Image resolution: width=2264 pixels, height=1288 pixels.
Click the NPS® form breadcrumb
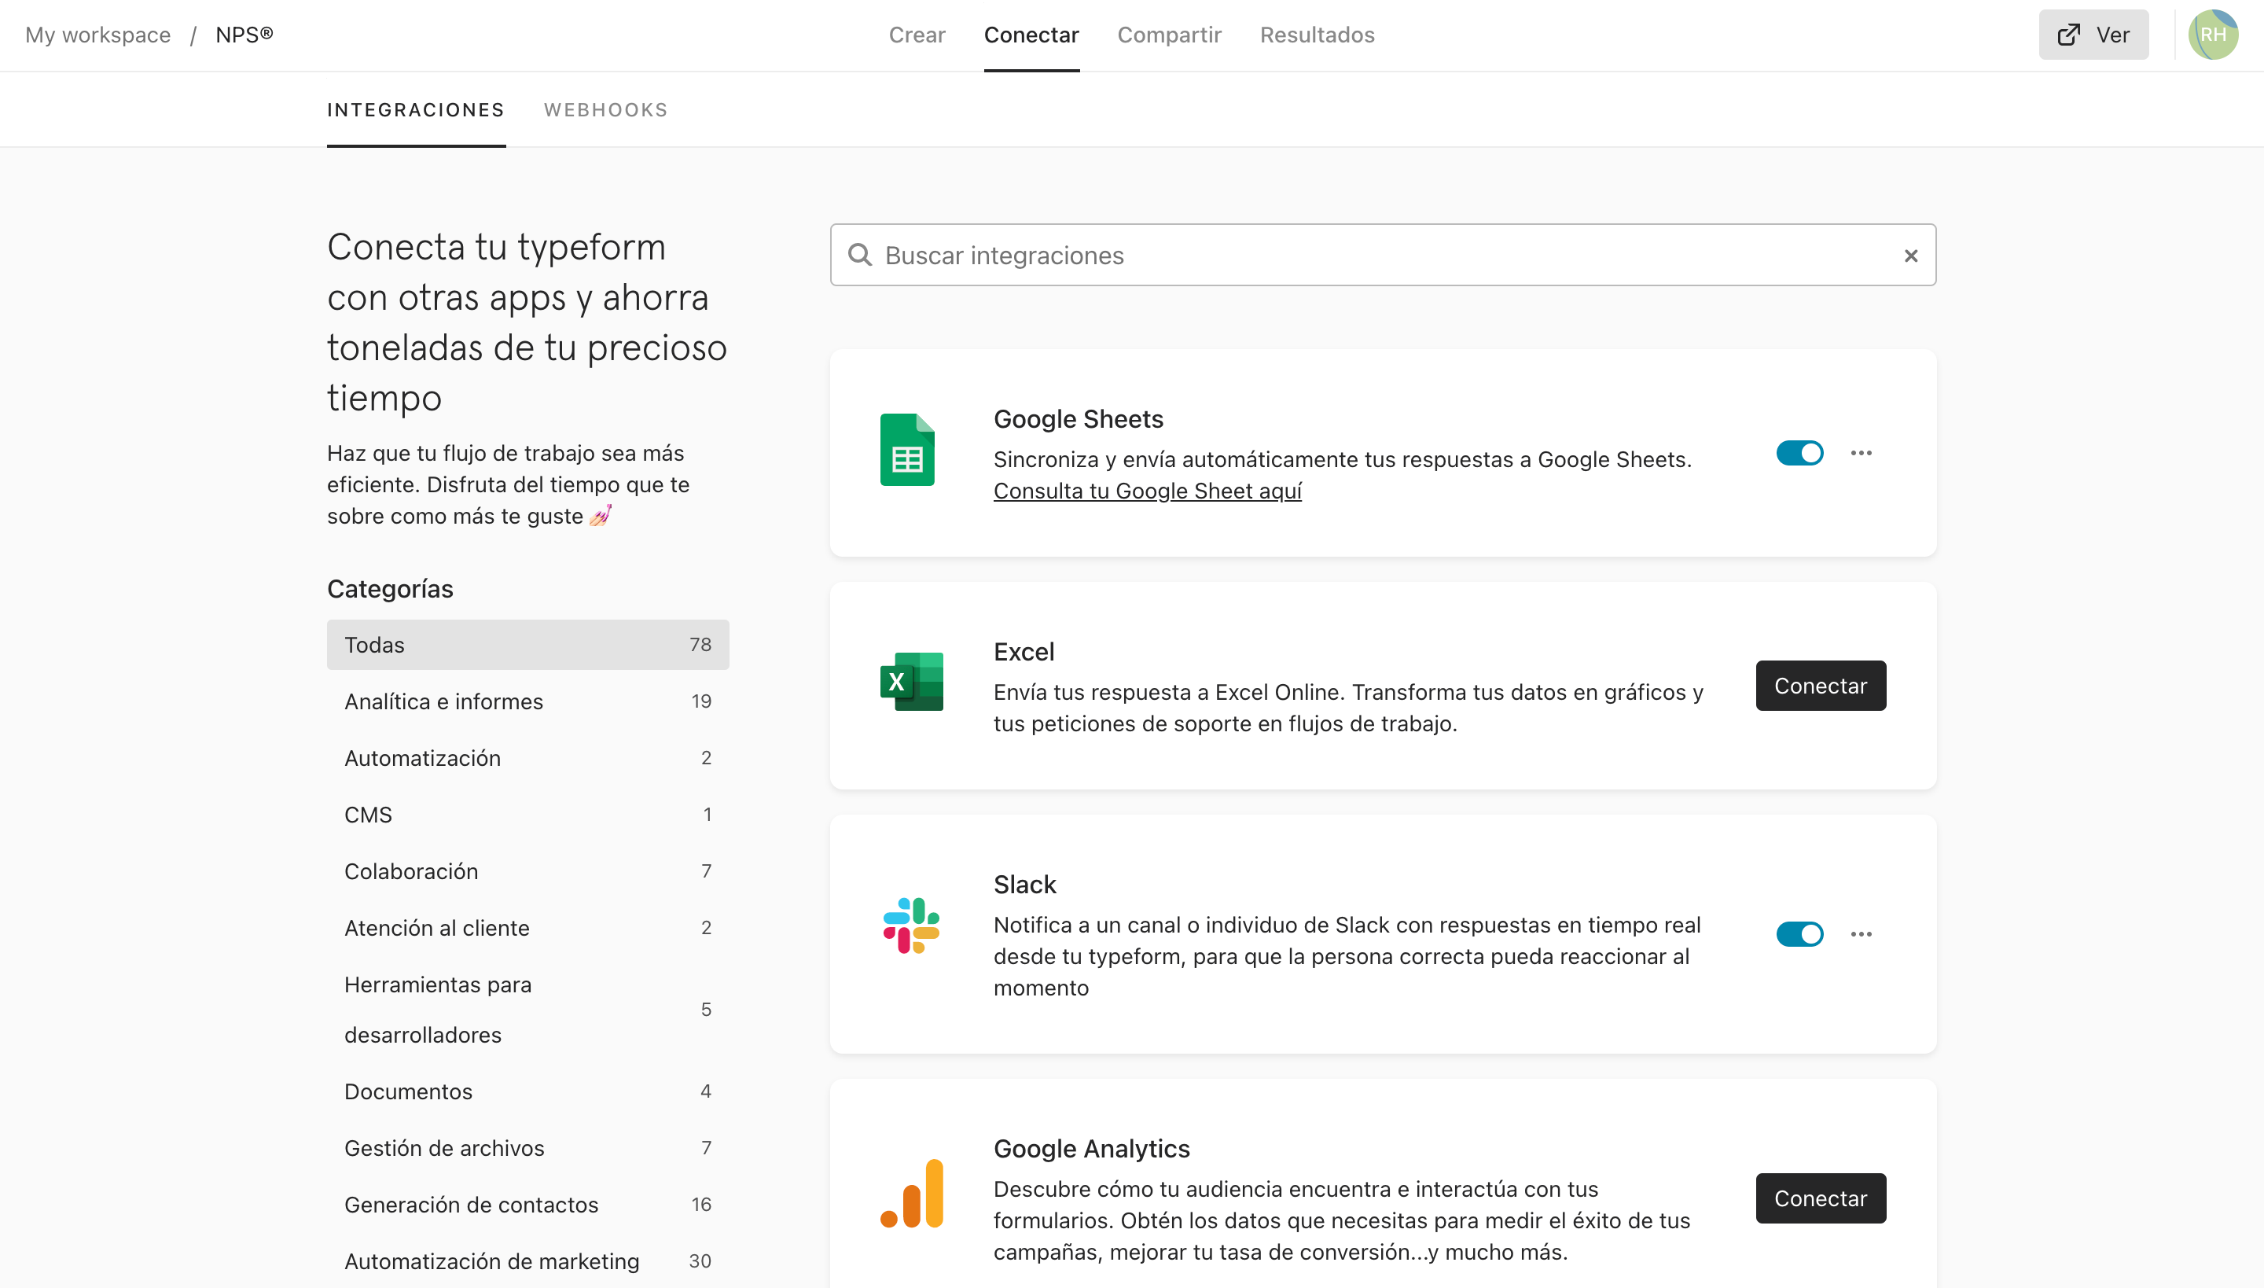pos(244,35)
